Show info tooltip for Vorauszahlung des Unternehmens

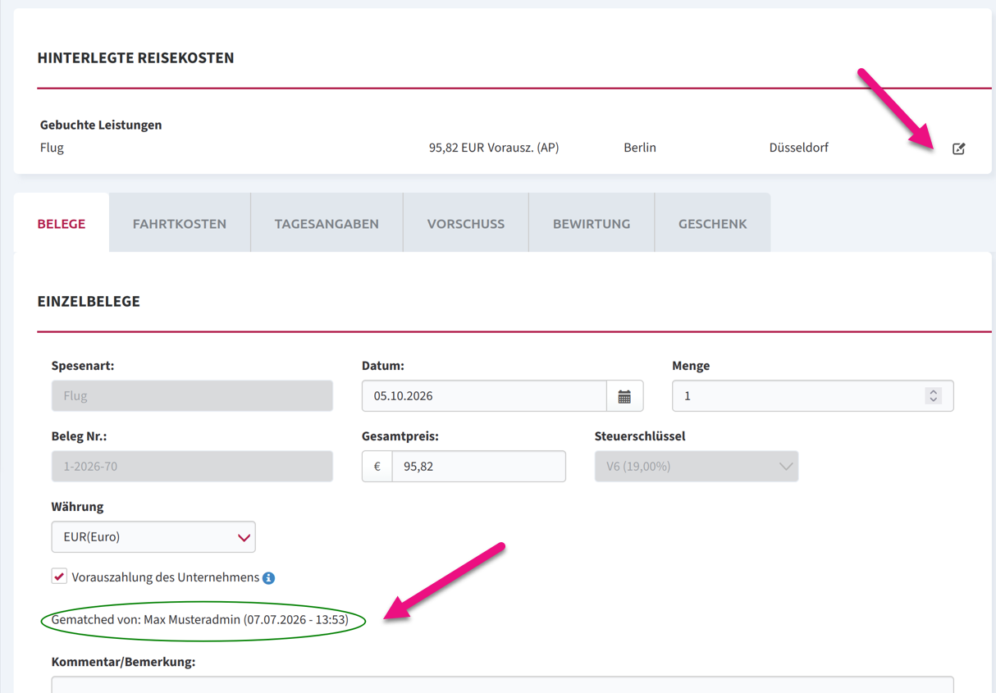pyautogui.click(x=268, y=578)
